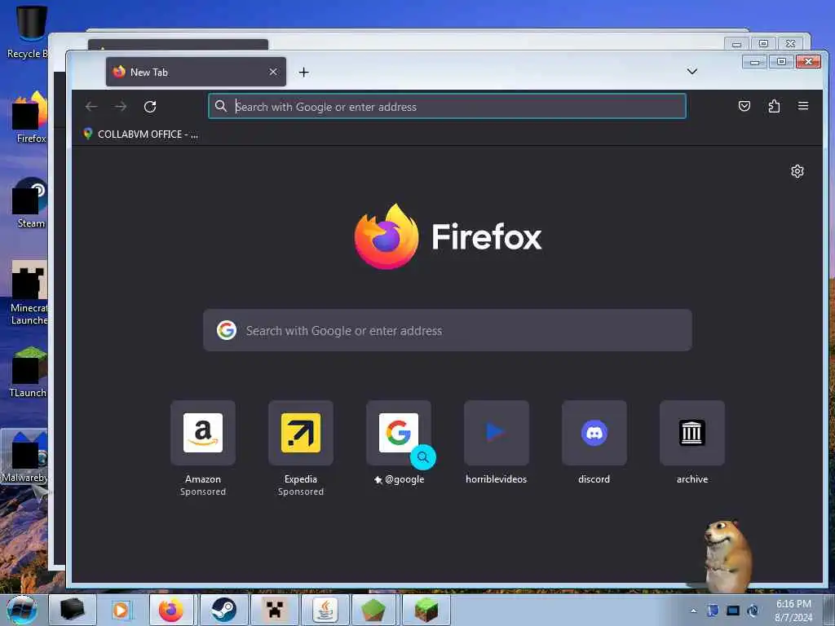Click the magnifier icon in address bar
The image size is (835, 626).
(221, 106)
